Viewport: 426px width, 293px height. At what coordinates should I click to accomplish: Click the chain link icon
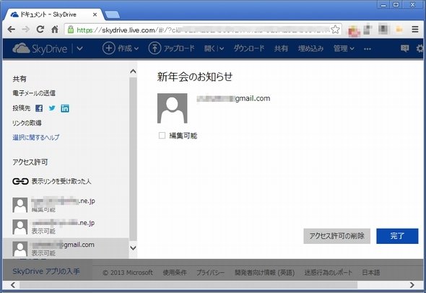[20, 181]
